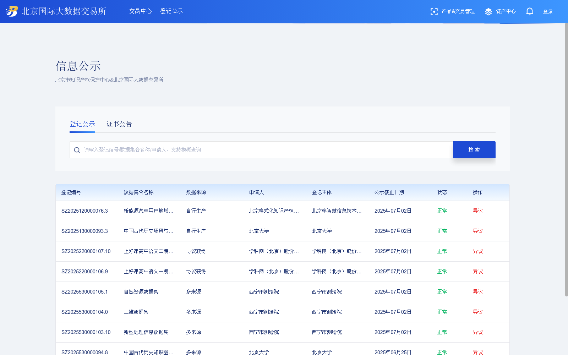Image resolution: width=568 pixels, height=355 pixels.
Task: Click applicant 北京格式化知识产权…
Action: click(x=274, y=211)
